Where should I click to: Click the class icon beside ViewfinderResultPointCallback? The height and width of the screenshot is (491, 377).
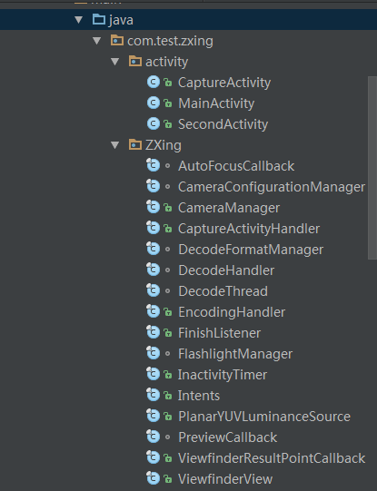tap(154, 457)
